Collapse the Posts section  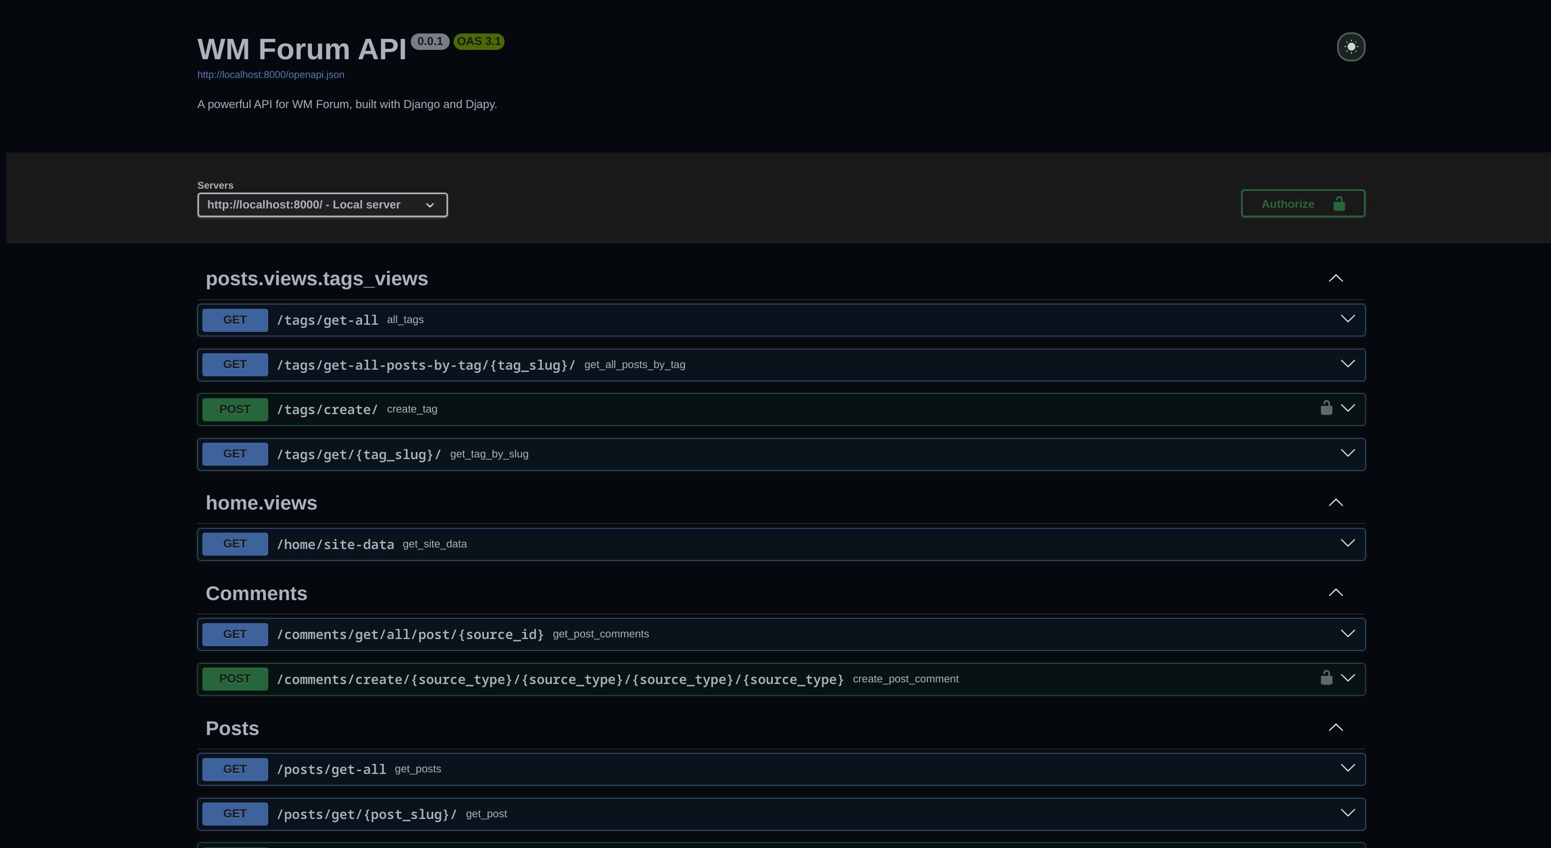1335,727
